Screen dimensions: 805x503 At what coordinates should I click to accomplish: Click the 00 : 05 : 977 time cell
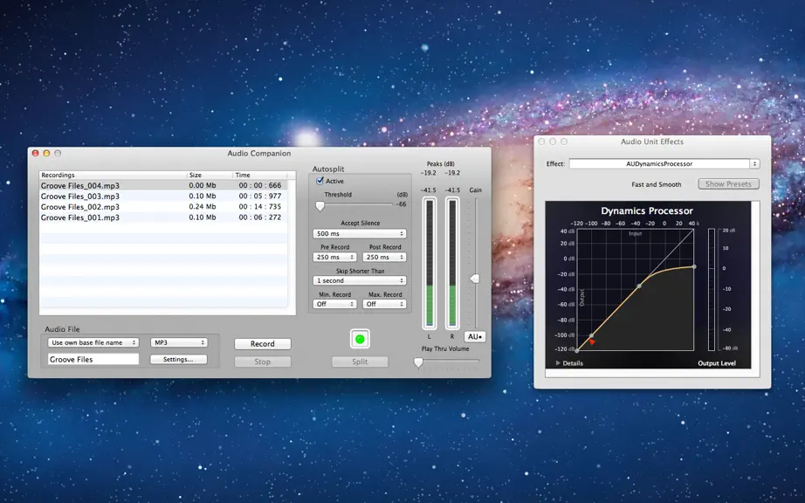[x=260, y=196]
